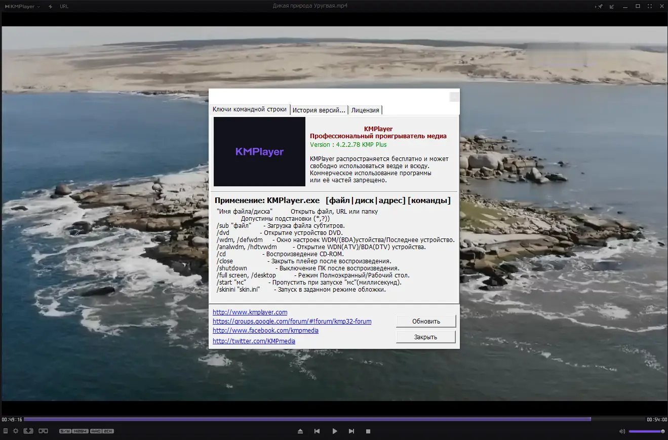Open the playlist icon in bottom bar

pos(6,431)
